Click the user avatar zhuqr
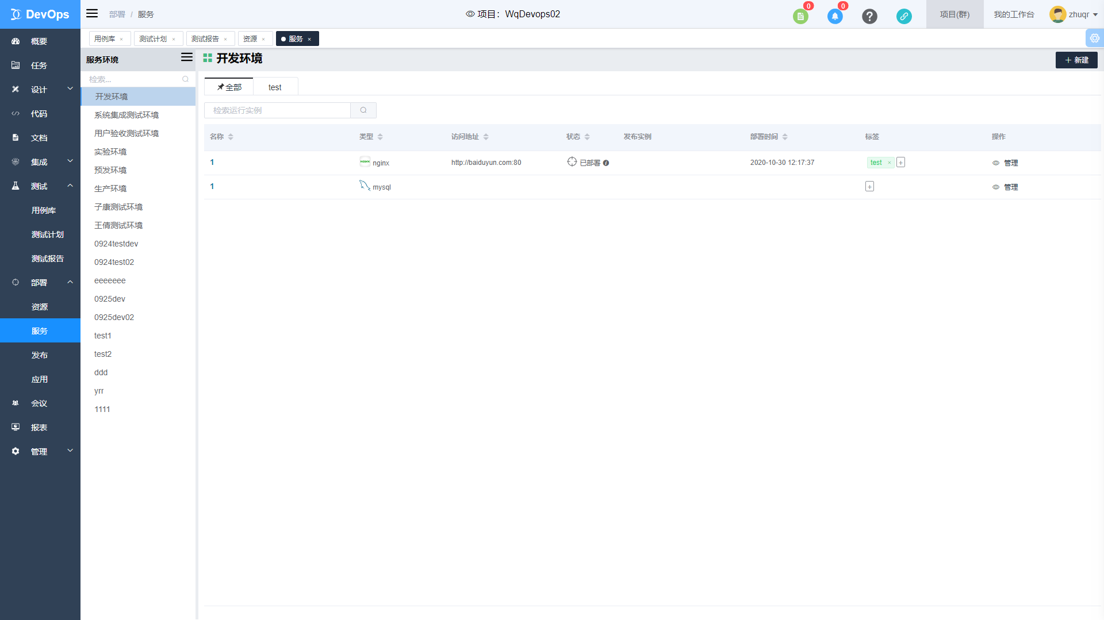This screenshot has width=1104, height=620. (x=1057, y=14)
